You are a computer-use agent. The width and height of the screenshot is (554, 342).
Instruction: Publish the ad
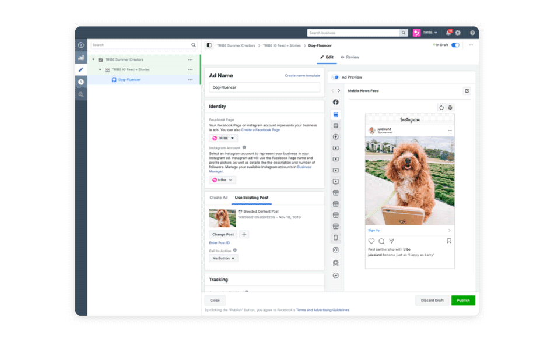pyautogui.click(x=463, y=300)
